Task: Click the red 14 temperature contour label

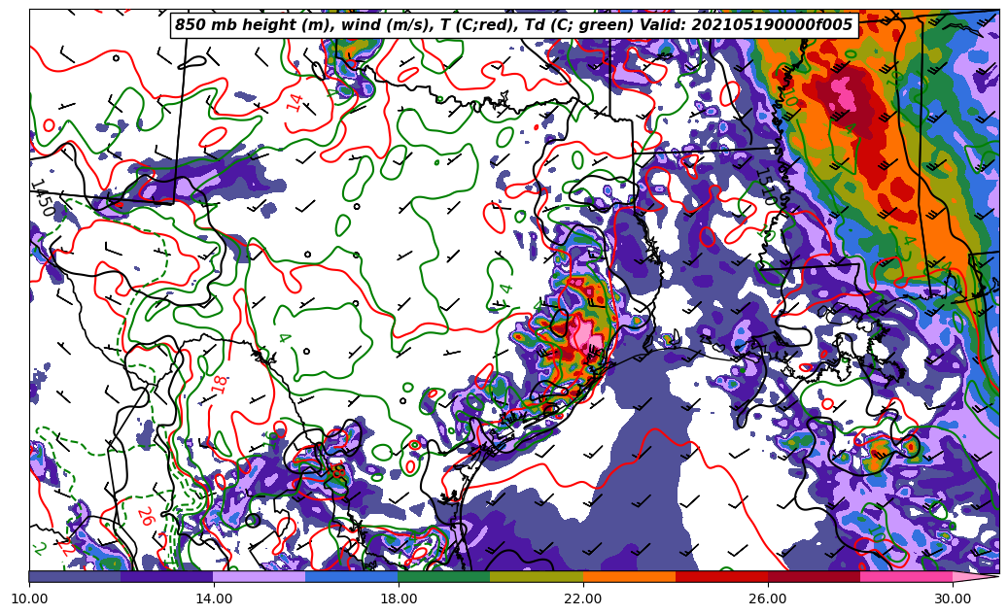Action: pyautogui.click(x=295, y=102)
